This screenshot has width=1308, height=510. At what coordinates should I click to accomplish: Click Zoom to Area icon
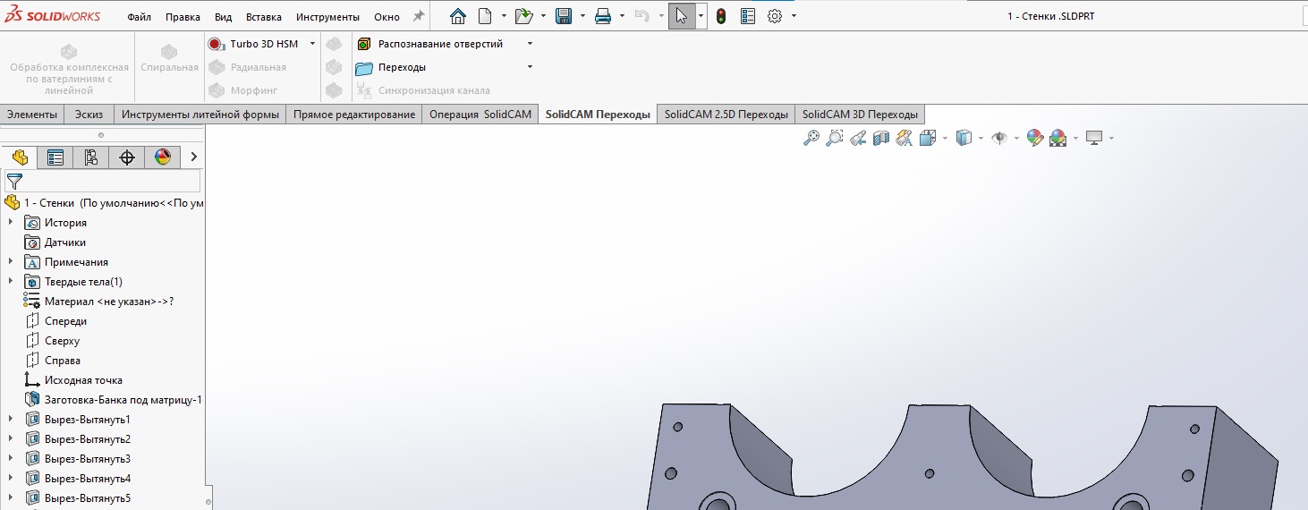click(x=835, y=138)
